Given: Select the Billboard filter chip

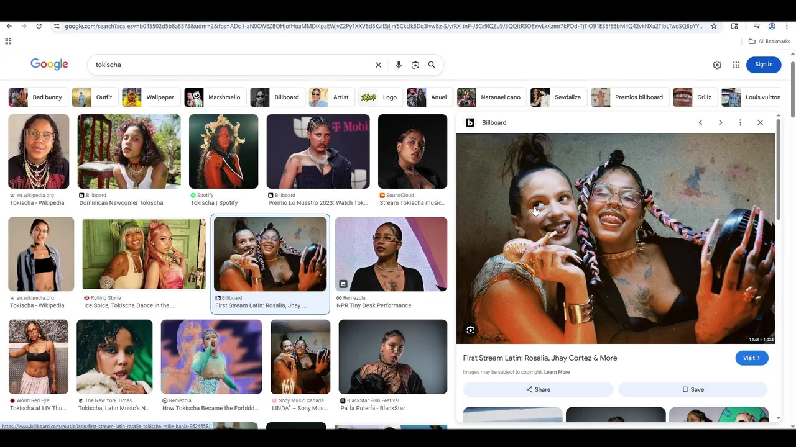Looking at the screenshot, I should pos(277,97).
